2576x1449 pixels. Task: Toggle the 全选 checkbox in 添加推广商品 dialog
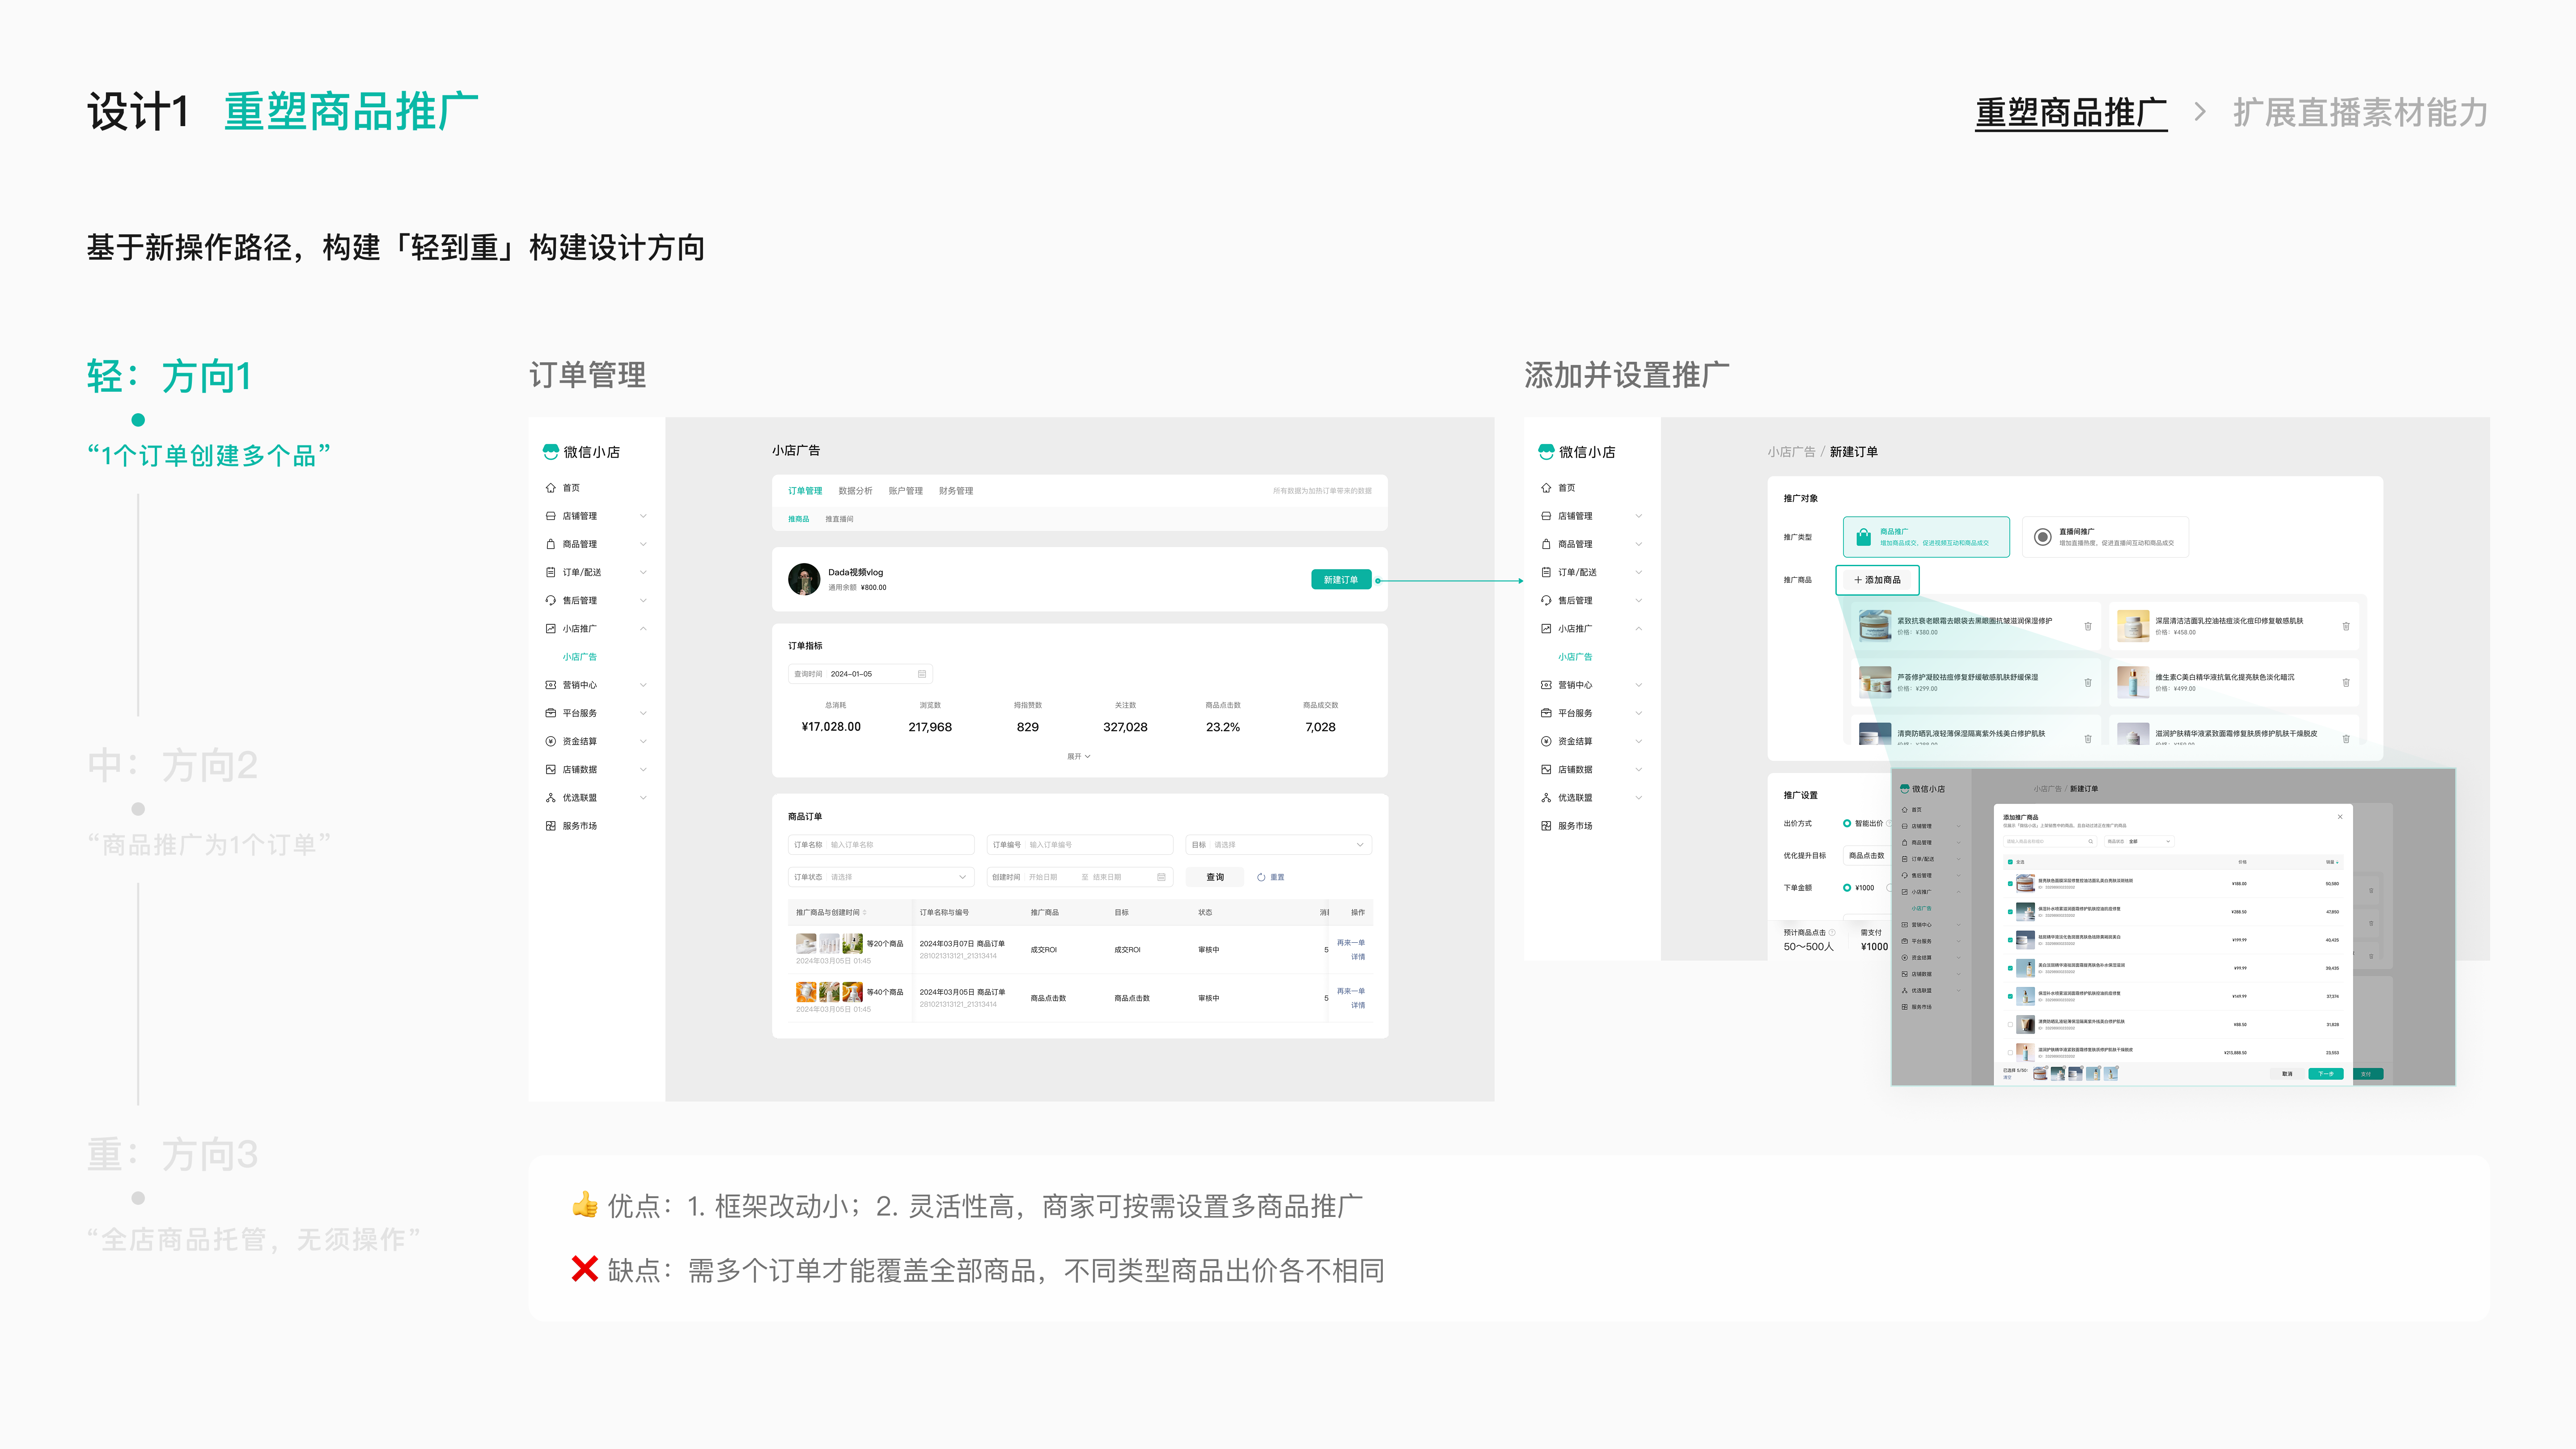click(x=2010, y=862)
